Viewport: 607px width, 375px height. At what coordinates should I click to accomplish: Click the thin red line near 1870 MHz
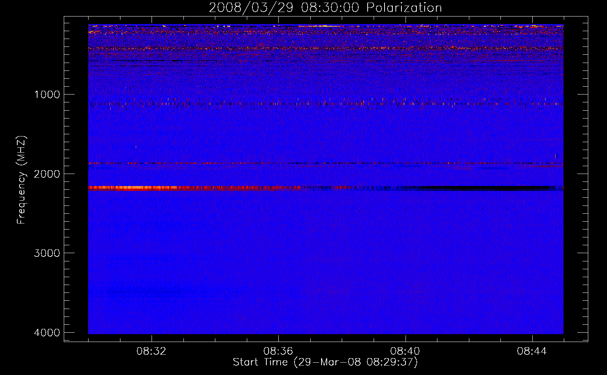[x=326, y=163]
